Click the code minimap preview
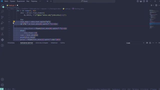The image size is (160, 90). click(x=154, y=19)
